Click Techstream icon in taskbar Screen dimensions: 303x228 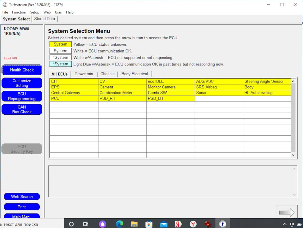pyautogui.click(x=223, y=224)
